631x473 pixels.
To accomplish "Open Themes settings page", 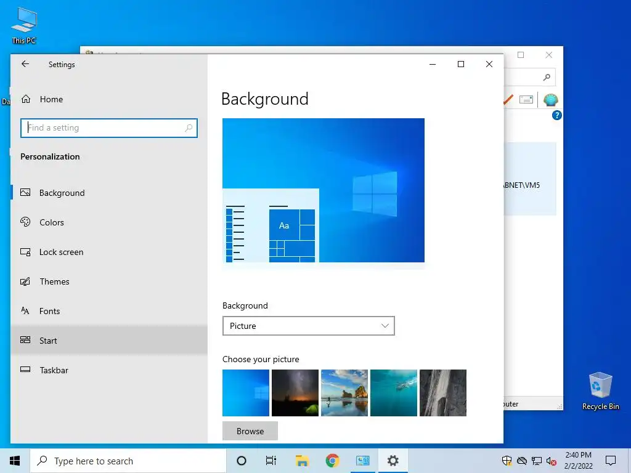I will [x=109, y=281].
